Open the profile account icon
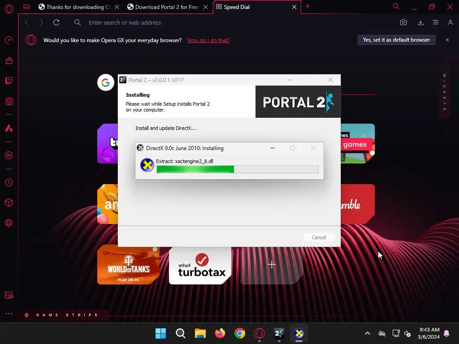 [450, 22]
